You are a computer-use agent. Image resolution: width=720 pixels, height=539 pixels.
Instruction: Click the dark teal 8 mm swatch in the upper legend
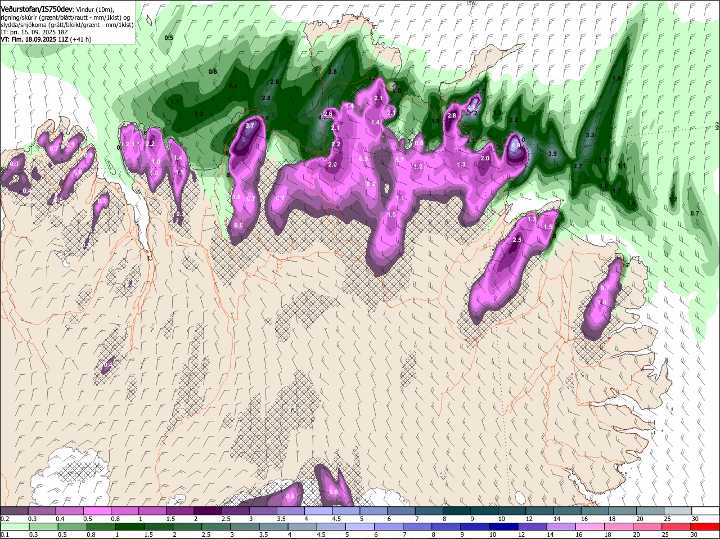(457, 510)
